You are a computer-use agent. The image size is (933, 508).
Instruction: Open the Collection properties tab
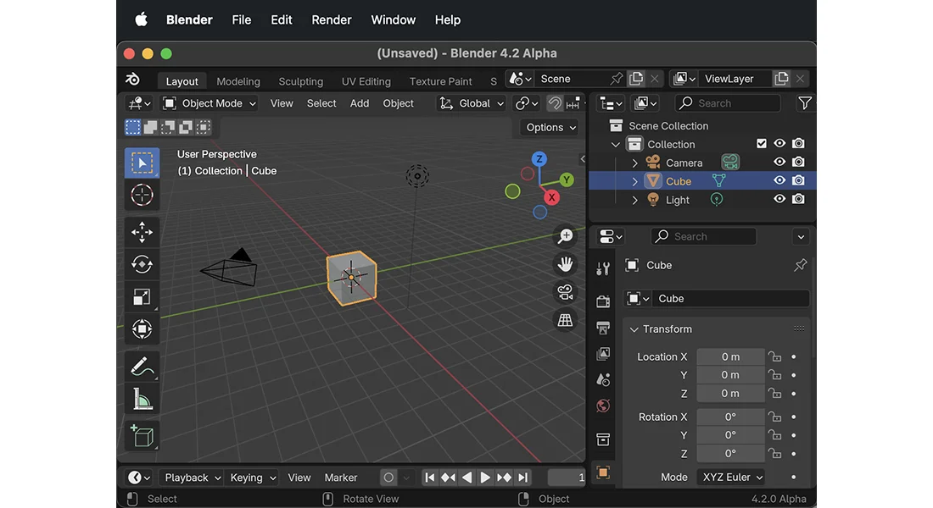[603, 439]
